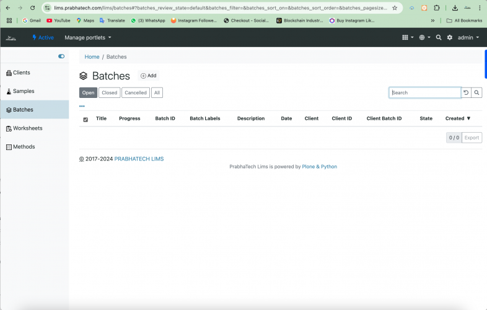Select the All filter tab
The image size is (487, 310).
pos(157,92)
